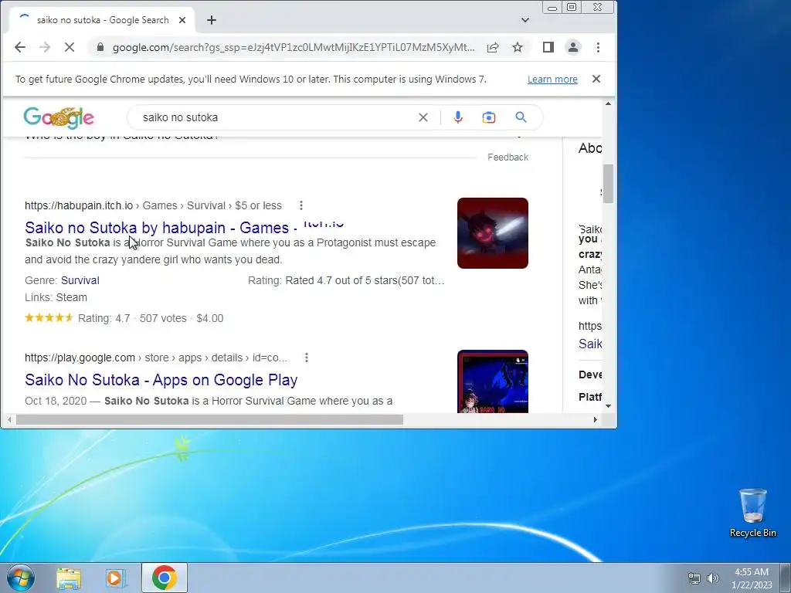Click horizontal scrollbar left arrow

[9, 419]
